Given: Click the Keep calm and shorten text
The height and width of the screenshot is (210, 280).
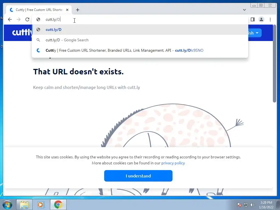Looking at the screenshot, I should tap(87, 87).
